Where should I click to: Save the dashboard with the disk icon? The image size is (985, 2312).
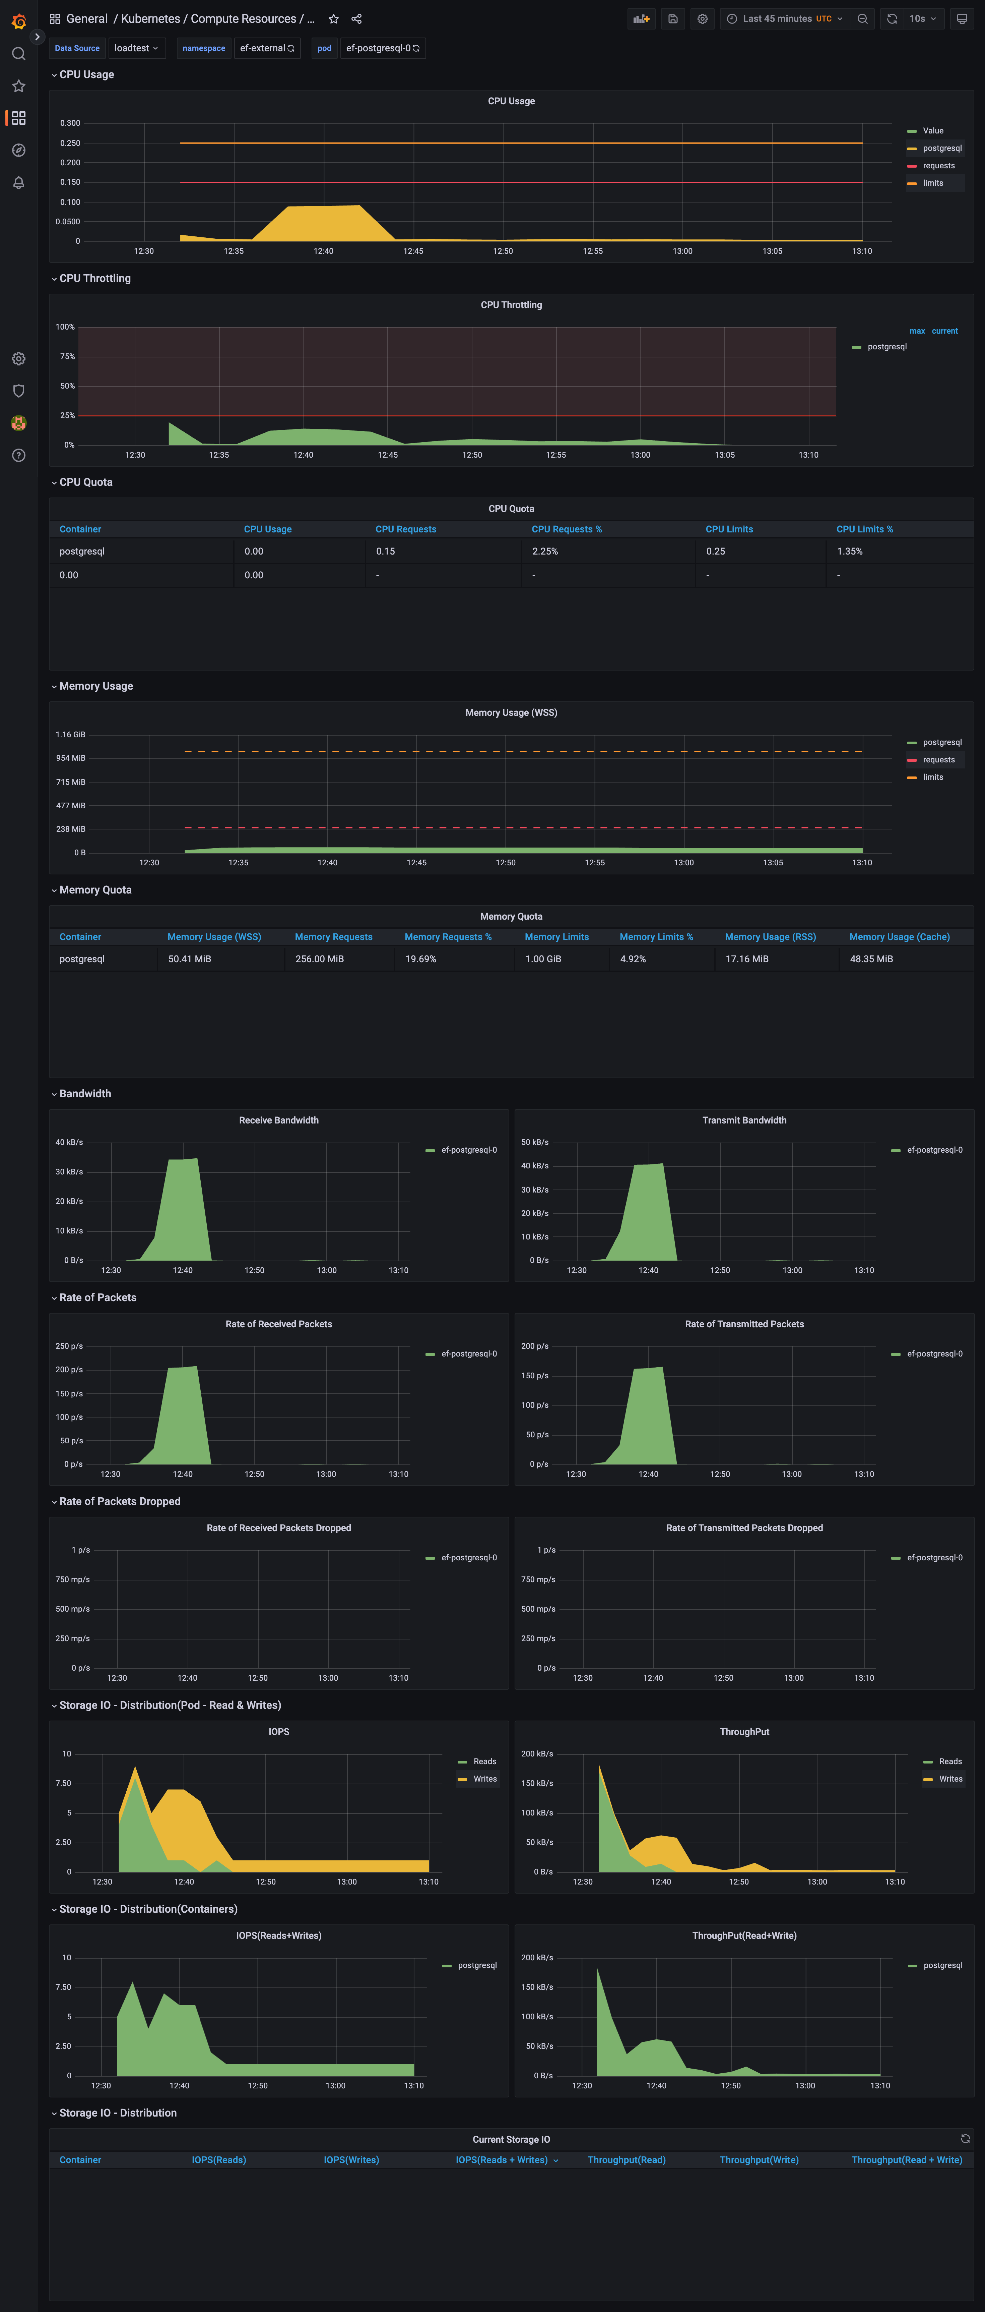pos(673,19)
